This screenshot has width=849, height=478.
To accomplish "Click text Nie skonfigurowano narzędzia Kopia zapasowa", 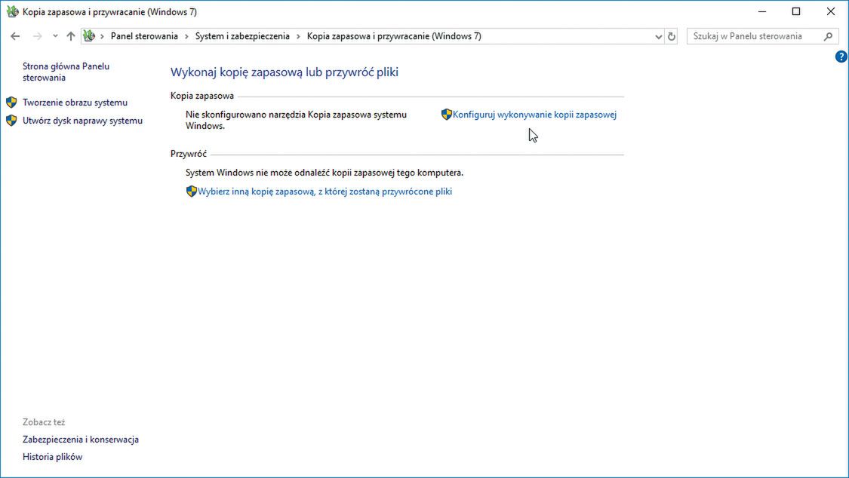I will 296,120.
